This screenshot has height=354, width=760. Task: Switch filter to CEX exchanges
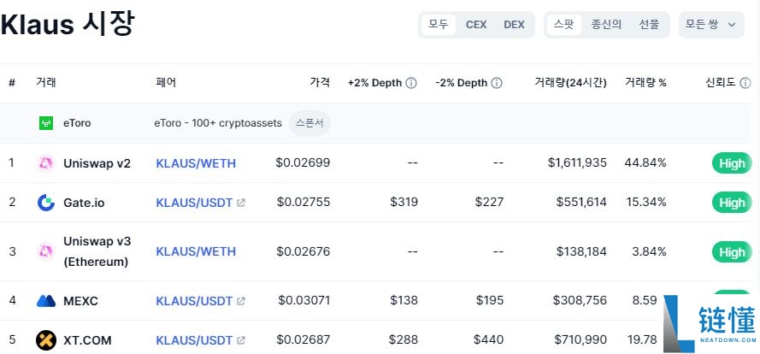(476, 24)
